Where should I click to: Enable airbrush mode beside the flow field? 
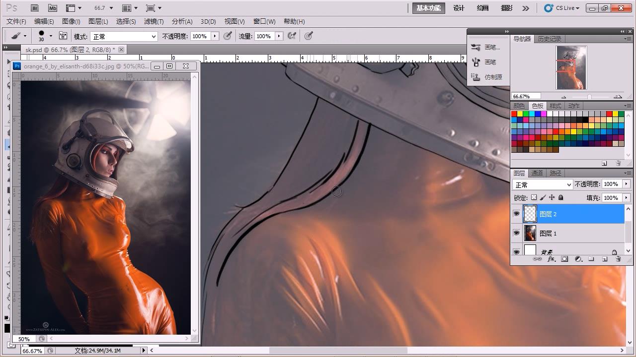tap(292, 36)
